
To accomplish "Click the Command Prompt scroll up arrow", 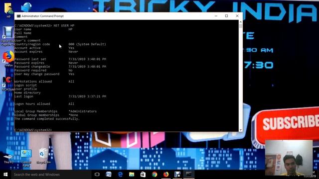I will point(241,22).
